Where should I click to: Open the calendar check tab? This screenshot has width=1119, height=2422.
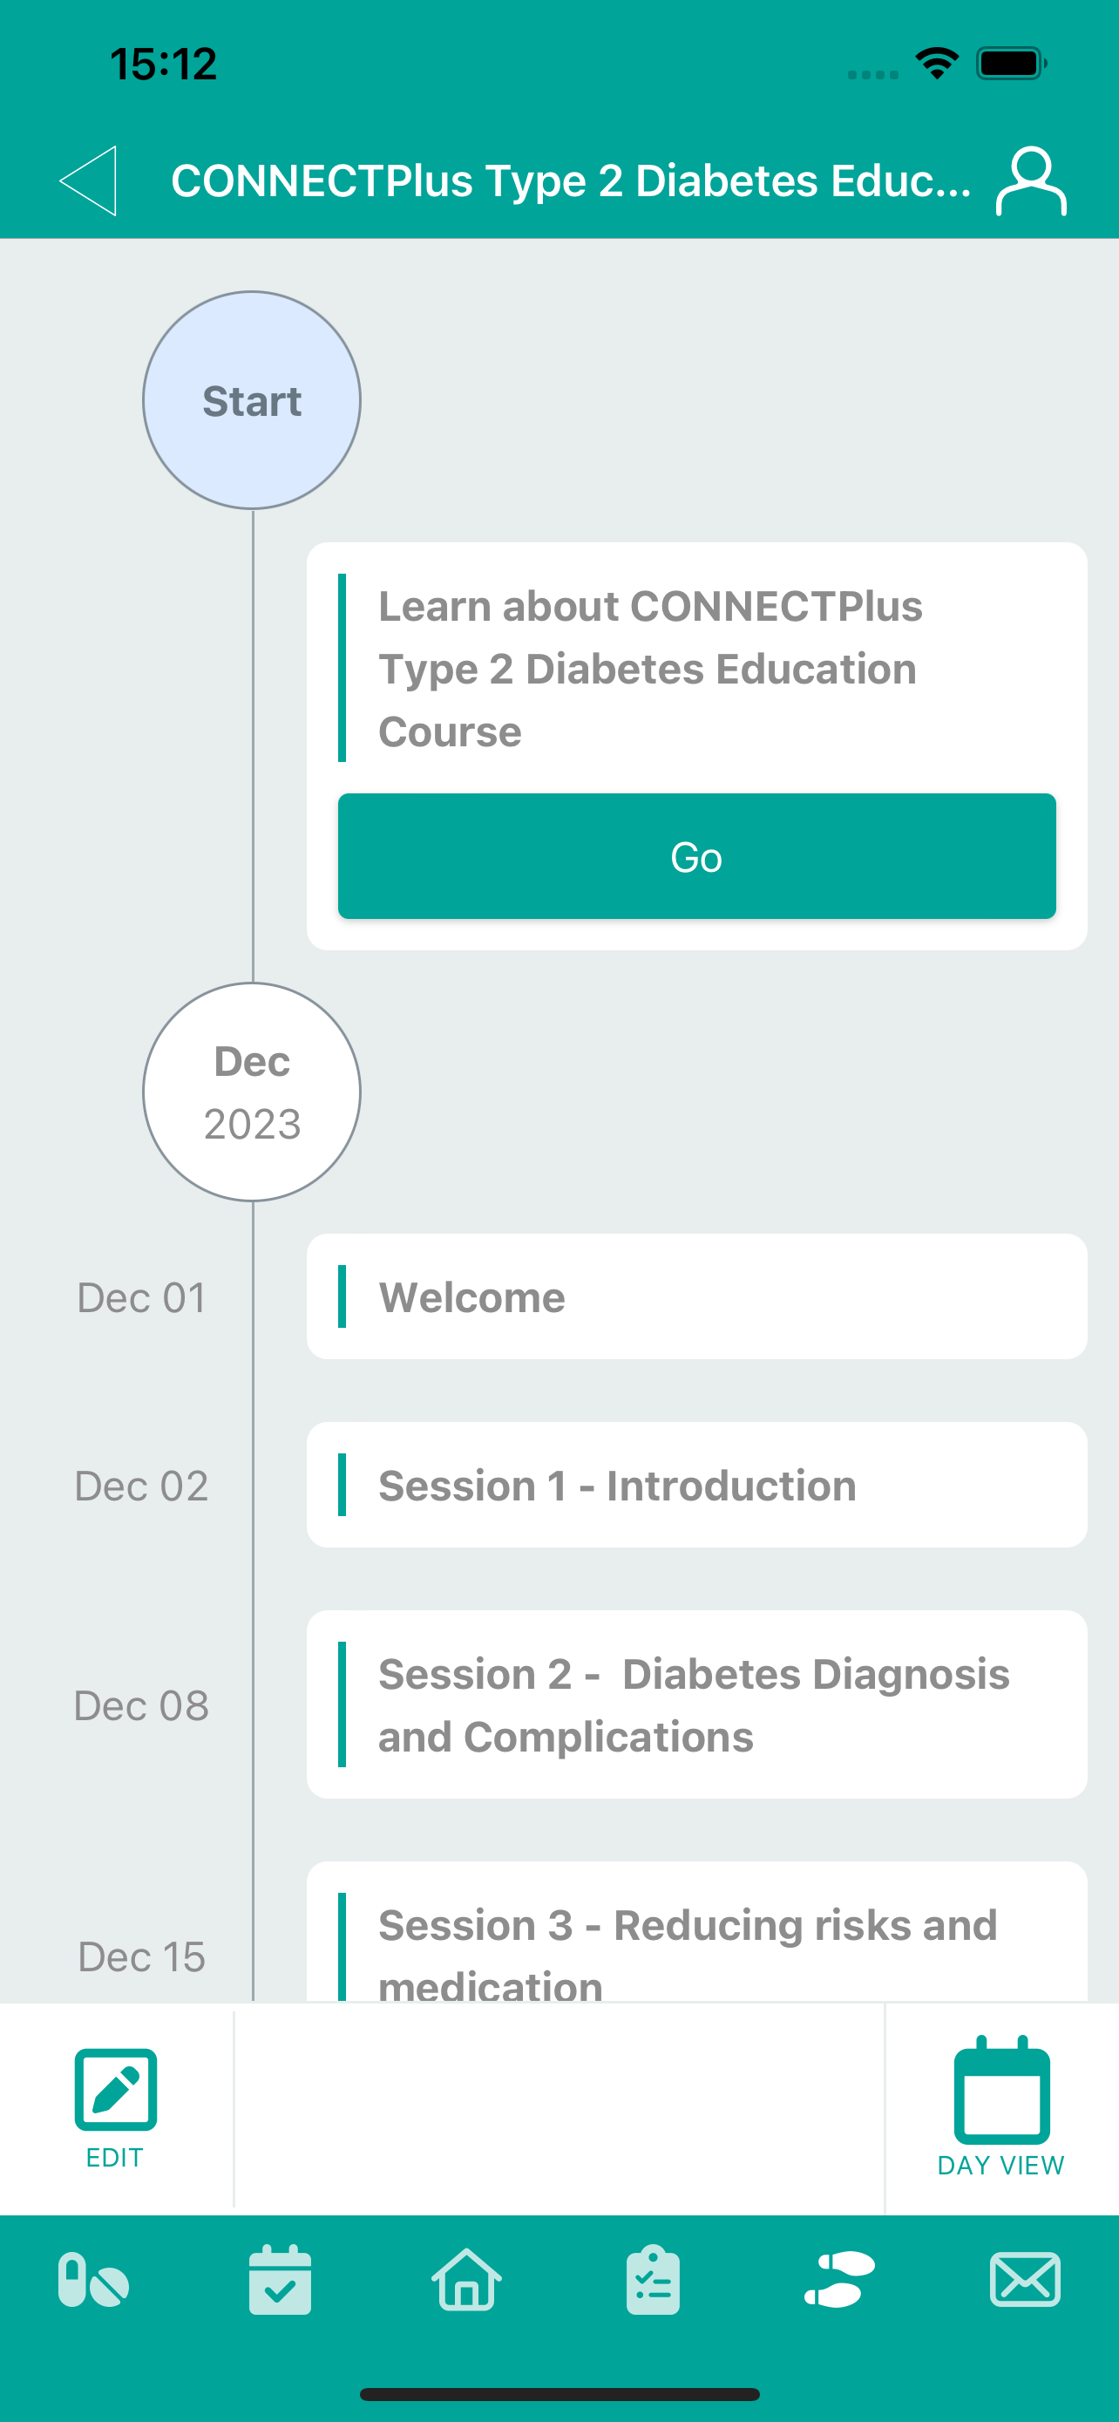pyautogui.click(x=280, y=2280)
